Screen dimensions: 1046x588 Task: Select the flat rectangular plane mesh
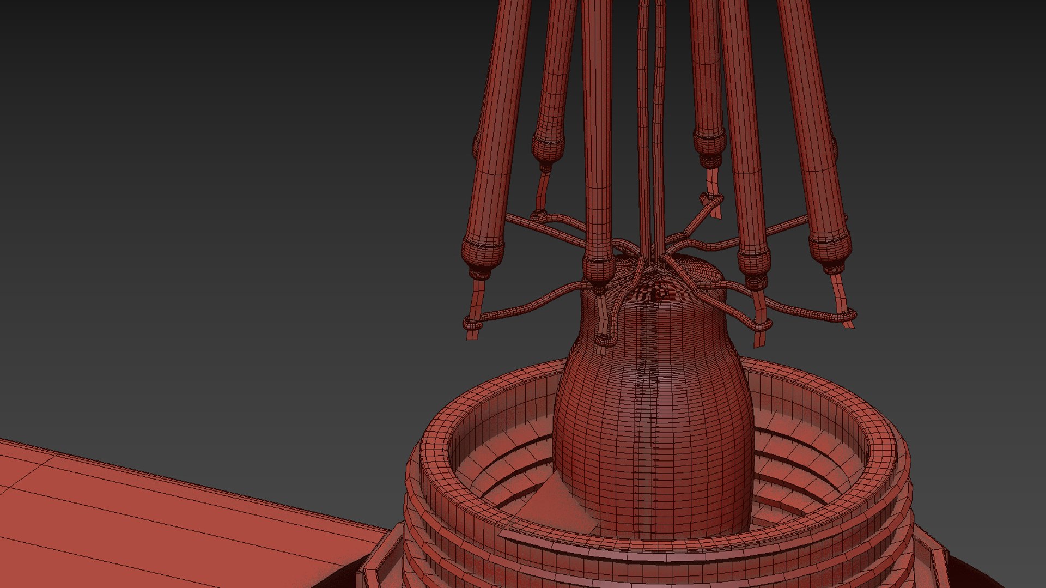click(163, 520)
